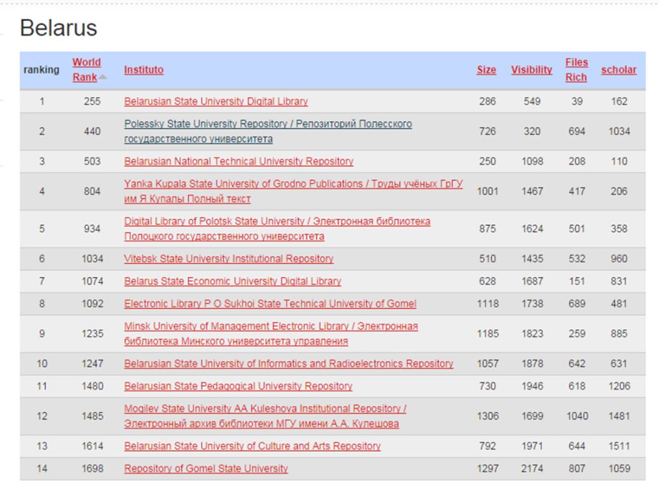The width and height of the screenshot is (659, 483).
Task: Sort by World Rank column header
Action: tap(87, 70)
